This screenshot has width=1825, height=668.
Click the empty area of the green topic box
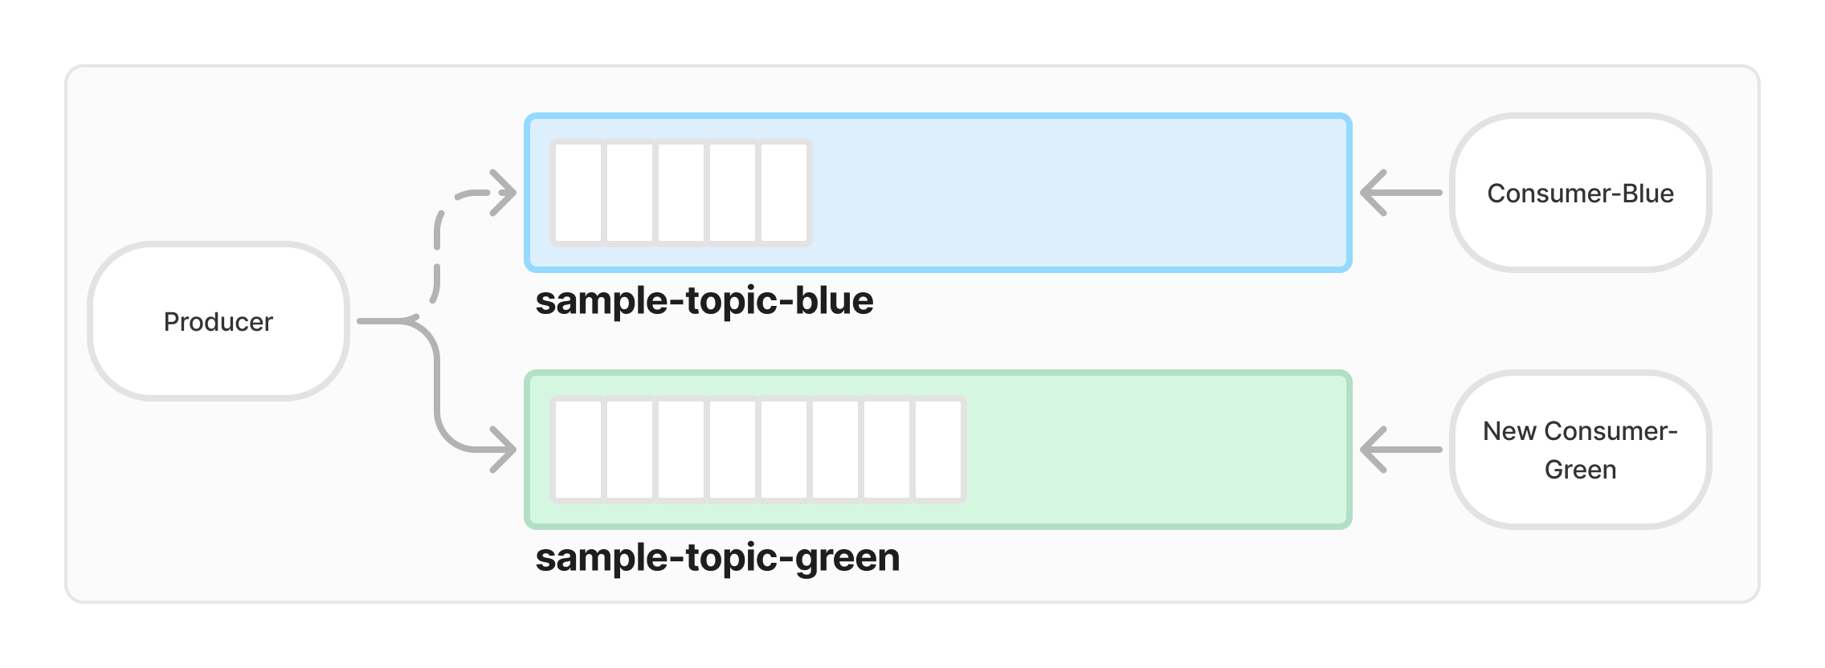pyautogui.click(x=1157, y=450)
